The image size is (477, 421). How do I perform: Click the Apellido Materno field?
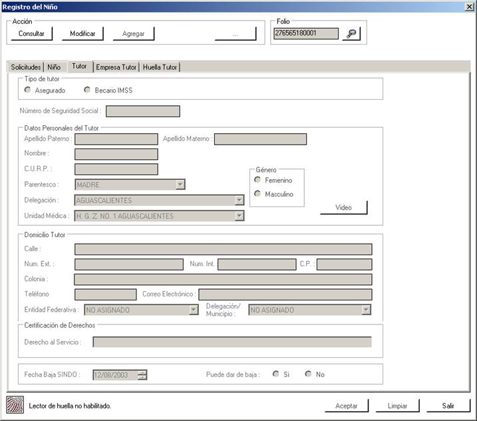(260, 139)
